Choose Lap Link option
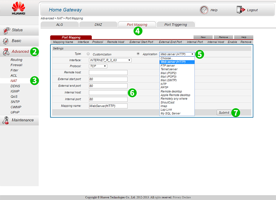 point(177,109)
